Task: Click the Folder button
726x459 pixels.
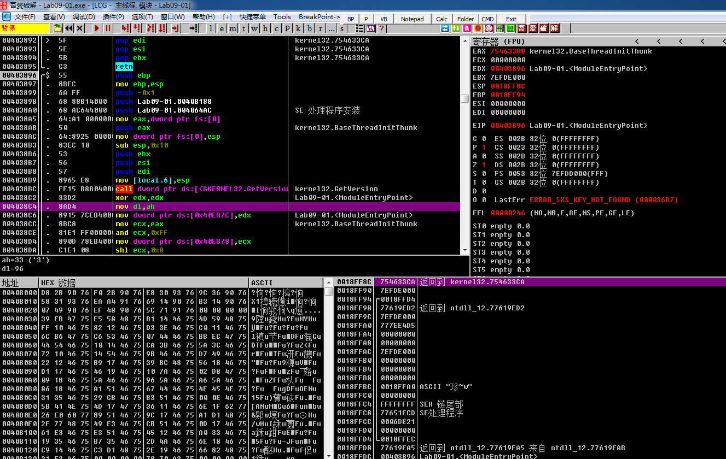Action: [466, 19]
